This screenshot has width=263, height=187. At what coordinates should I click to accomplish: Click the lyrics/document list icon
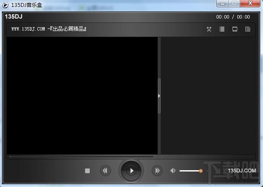pyautogui.click(x=248, y=29)
